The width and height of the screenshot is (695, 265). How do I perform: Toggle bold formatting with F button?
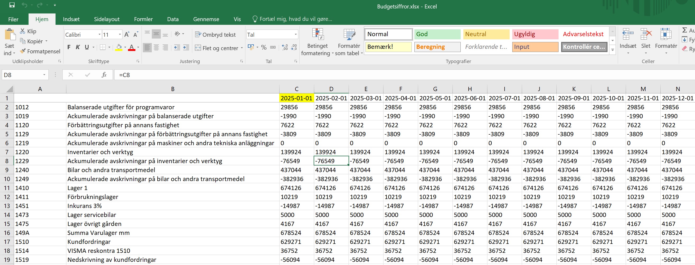tap(69, 48)
